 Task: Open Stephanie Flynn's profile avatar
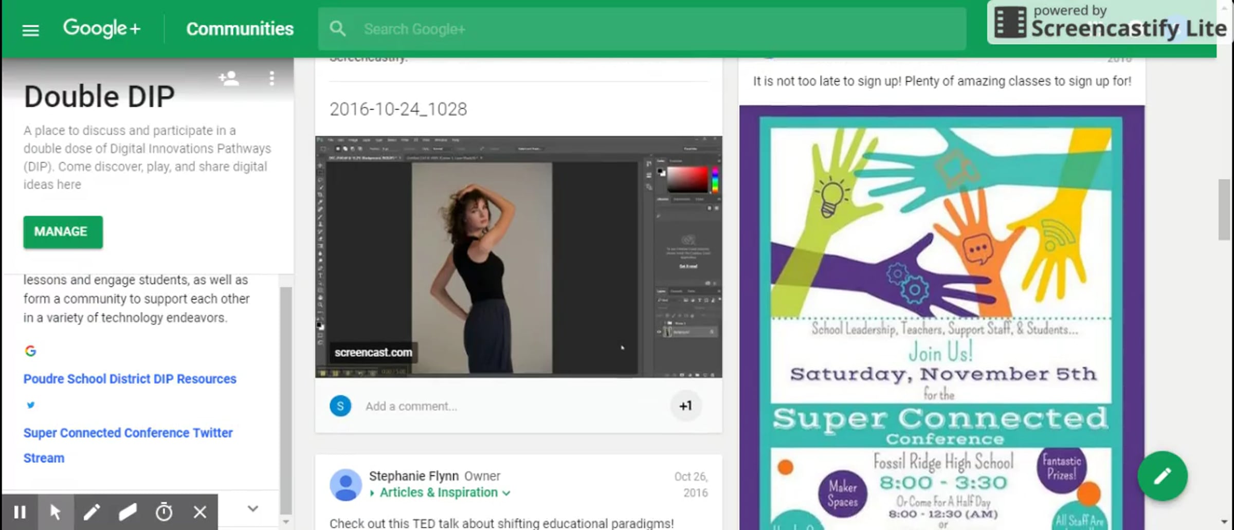pos(346,485)
